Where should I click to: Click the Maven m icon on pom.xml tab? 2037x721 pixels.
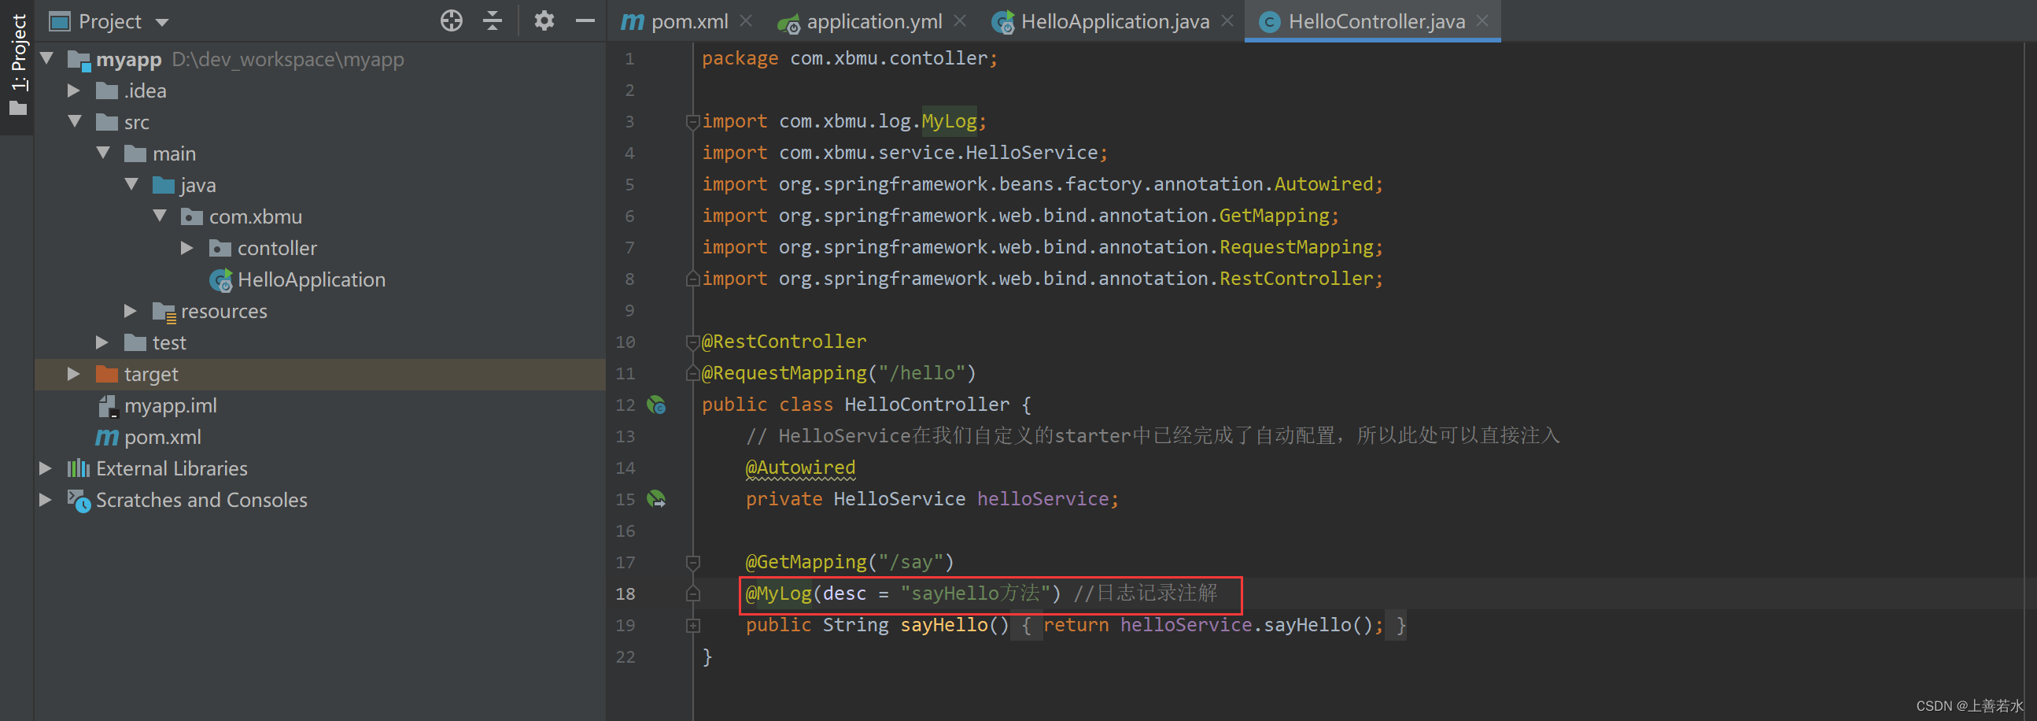(632, 21)
